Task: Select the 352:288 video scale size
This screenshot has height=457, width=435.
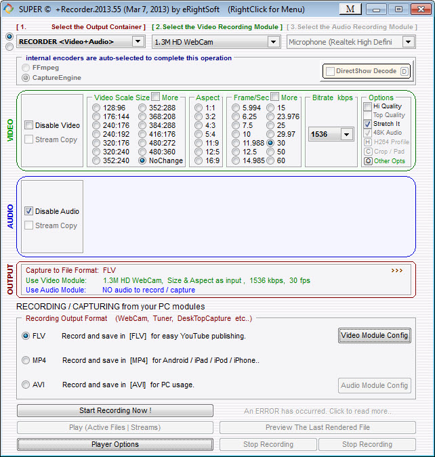Action: click(142, 108)
